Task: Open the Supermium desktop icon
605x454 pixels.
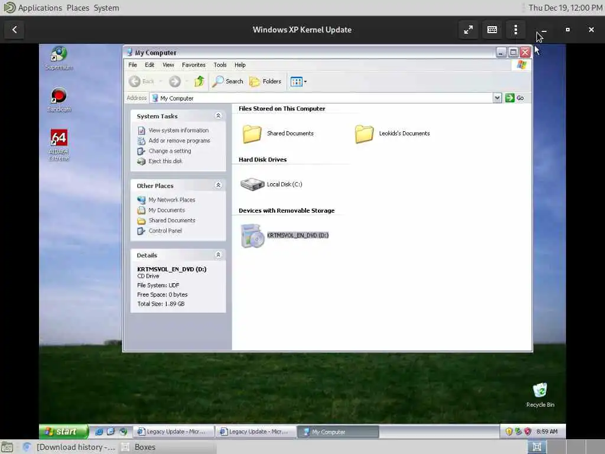Action: [58, 58]
